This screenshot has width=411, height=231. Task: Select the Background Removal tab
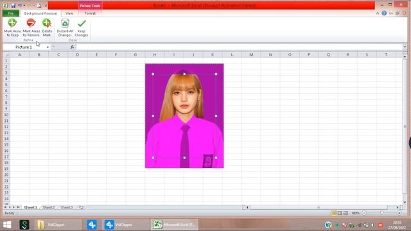[40, 13]
